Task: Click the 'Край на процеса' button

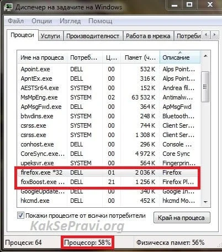Action: click(181, 218)
